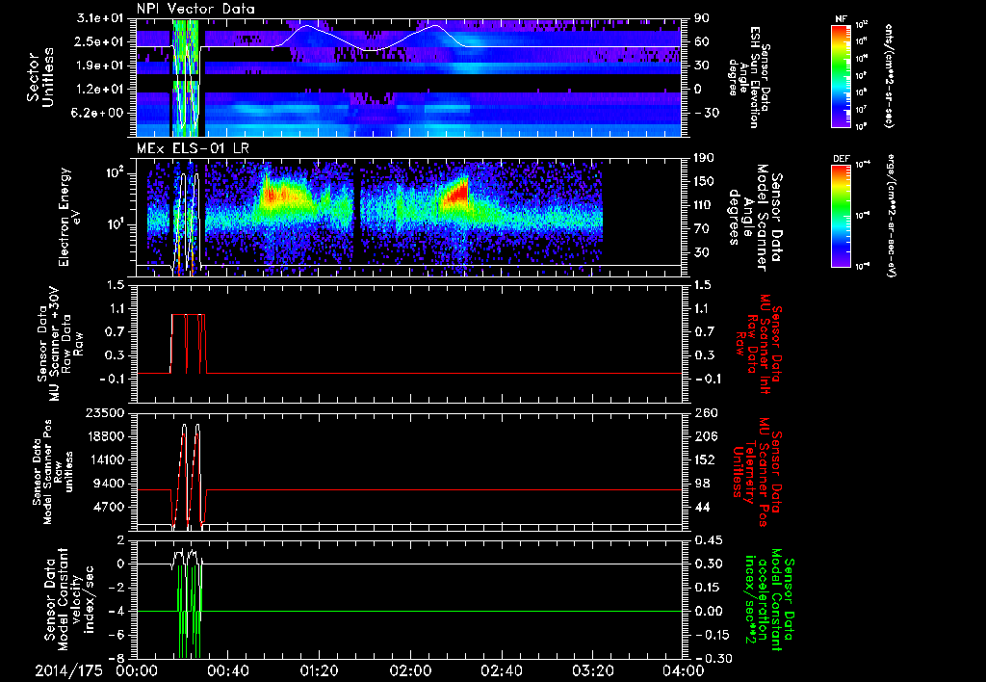The width and height of the screenshot is (986, 682).
Task: Click the "-8" velocity tick value
Action: [x=118, y=658]
